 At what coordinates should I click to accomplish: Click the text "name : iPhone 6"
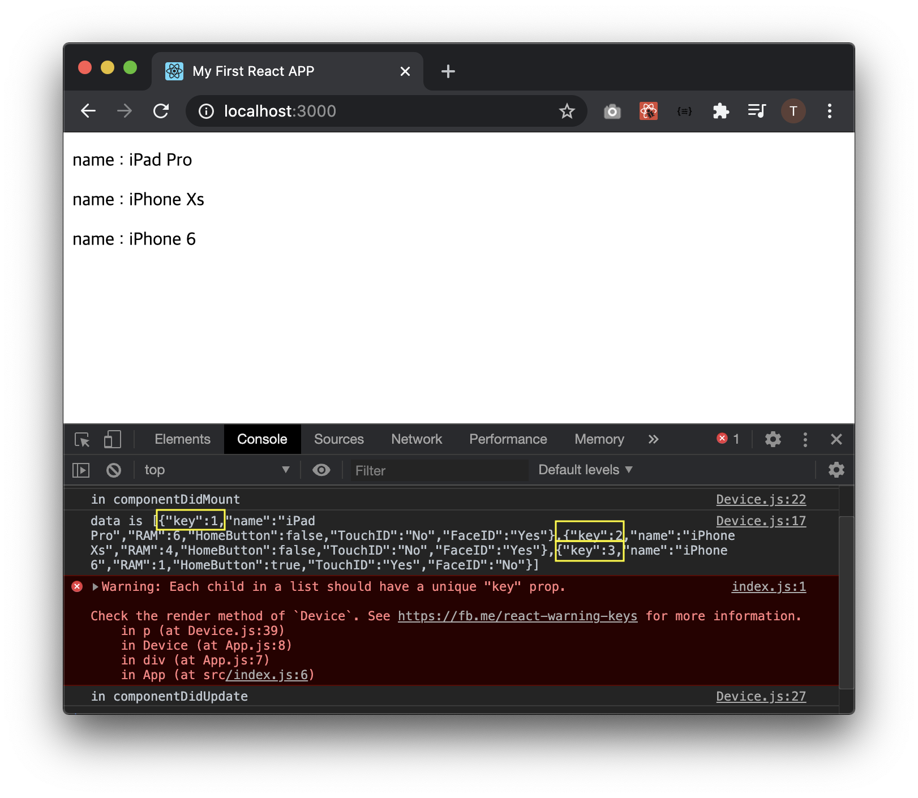[134, 239]
